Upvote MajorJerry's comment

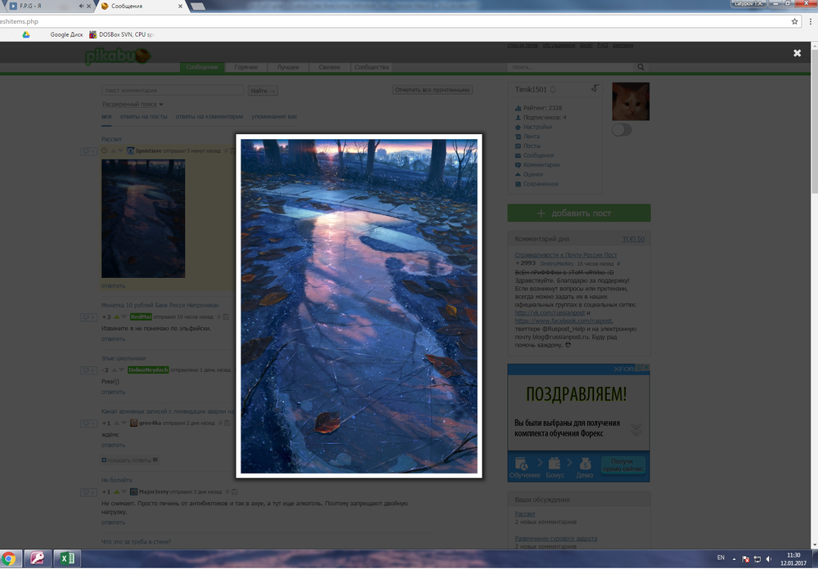pos(117,492)
